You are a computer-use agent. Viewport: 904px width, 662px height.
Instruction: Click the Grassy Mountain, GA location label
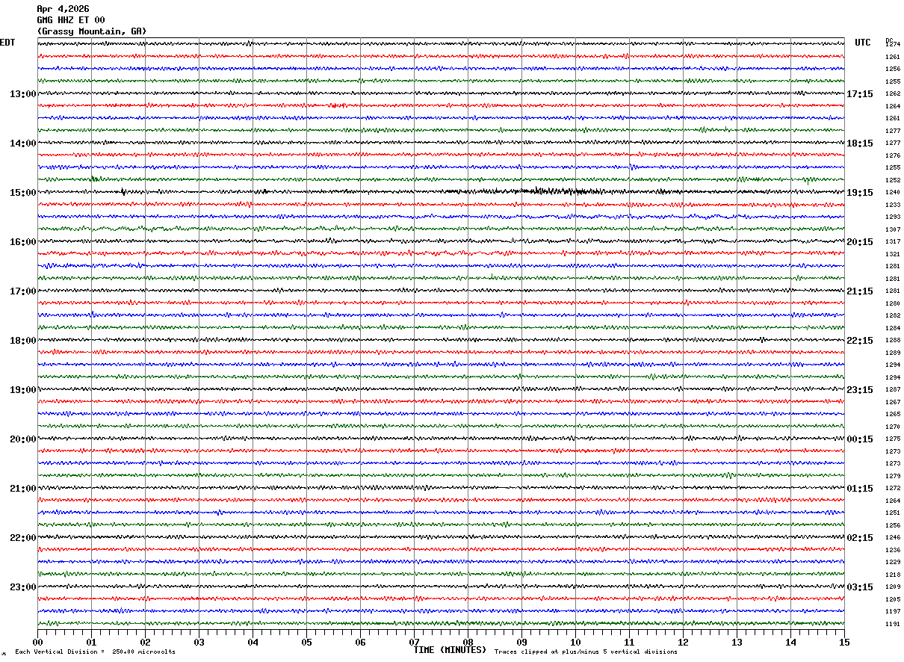click(x=92, y=31)
